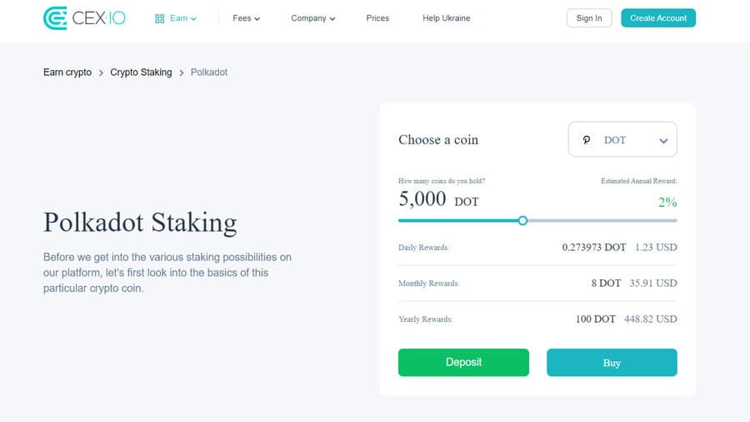The image size is (750, 422).
Task: Click the Sign In button
Action: pos(589,18)
